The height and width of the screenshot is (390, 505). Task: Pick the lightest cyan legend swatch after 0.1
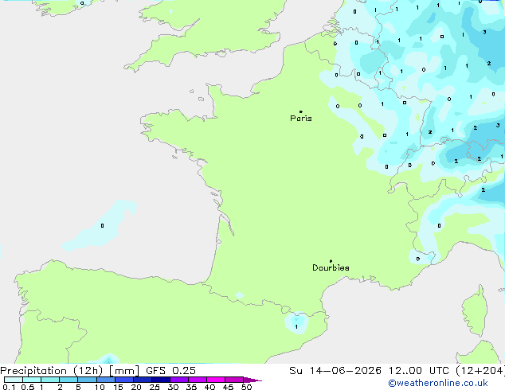pyautogui.click(x=14, y=380)
